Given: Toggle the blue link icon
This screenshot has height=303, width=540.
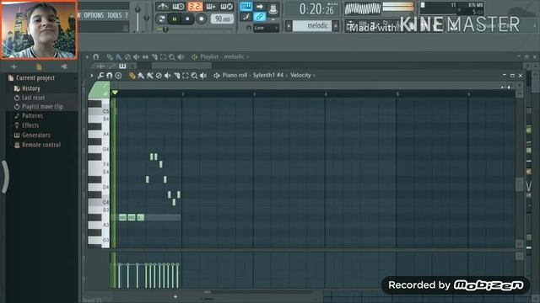Looking at the screenshot, I should click(x=260, y=17).
